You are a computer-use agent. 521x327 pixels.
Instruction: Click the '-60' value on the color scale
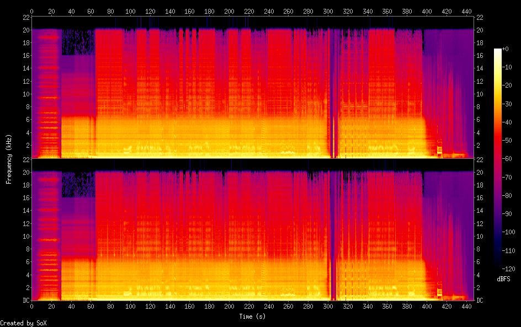pos(509,159)
